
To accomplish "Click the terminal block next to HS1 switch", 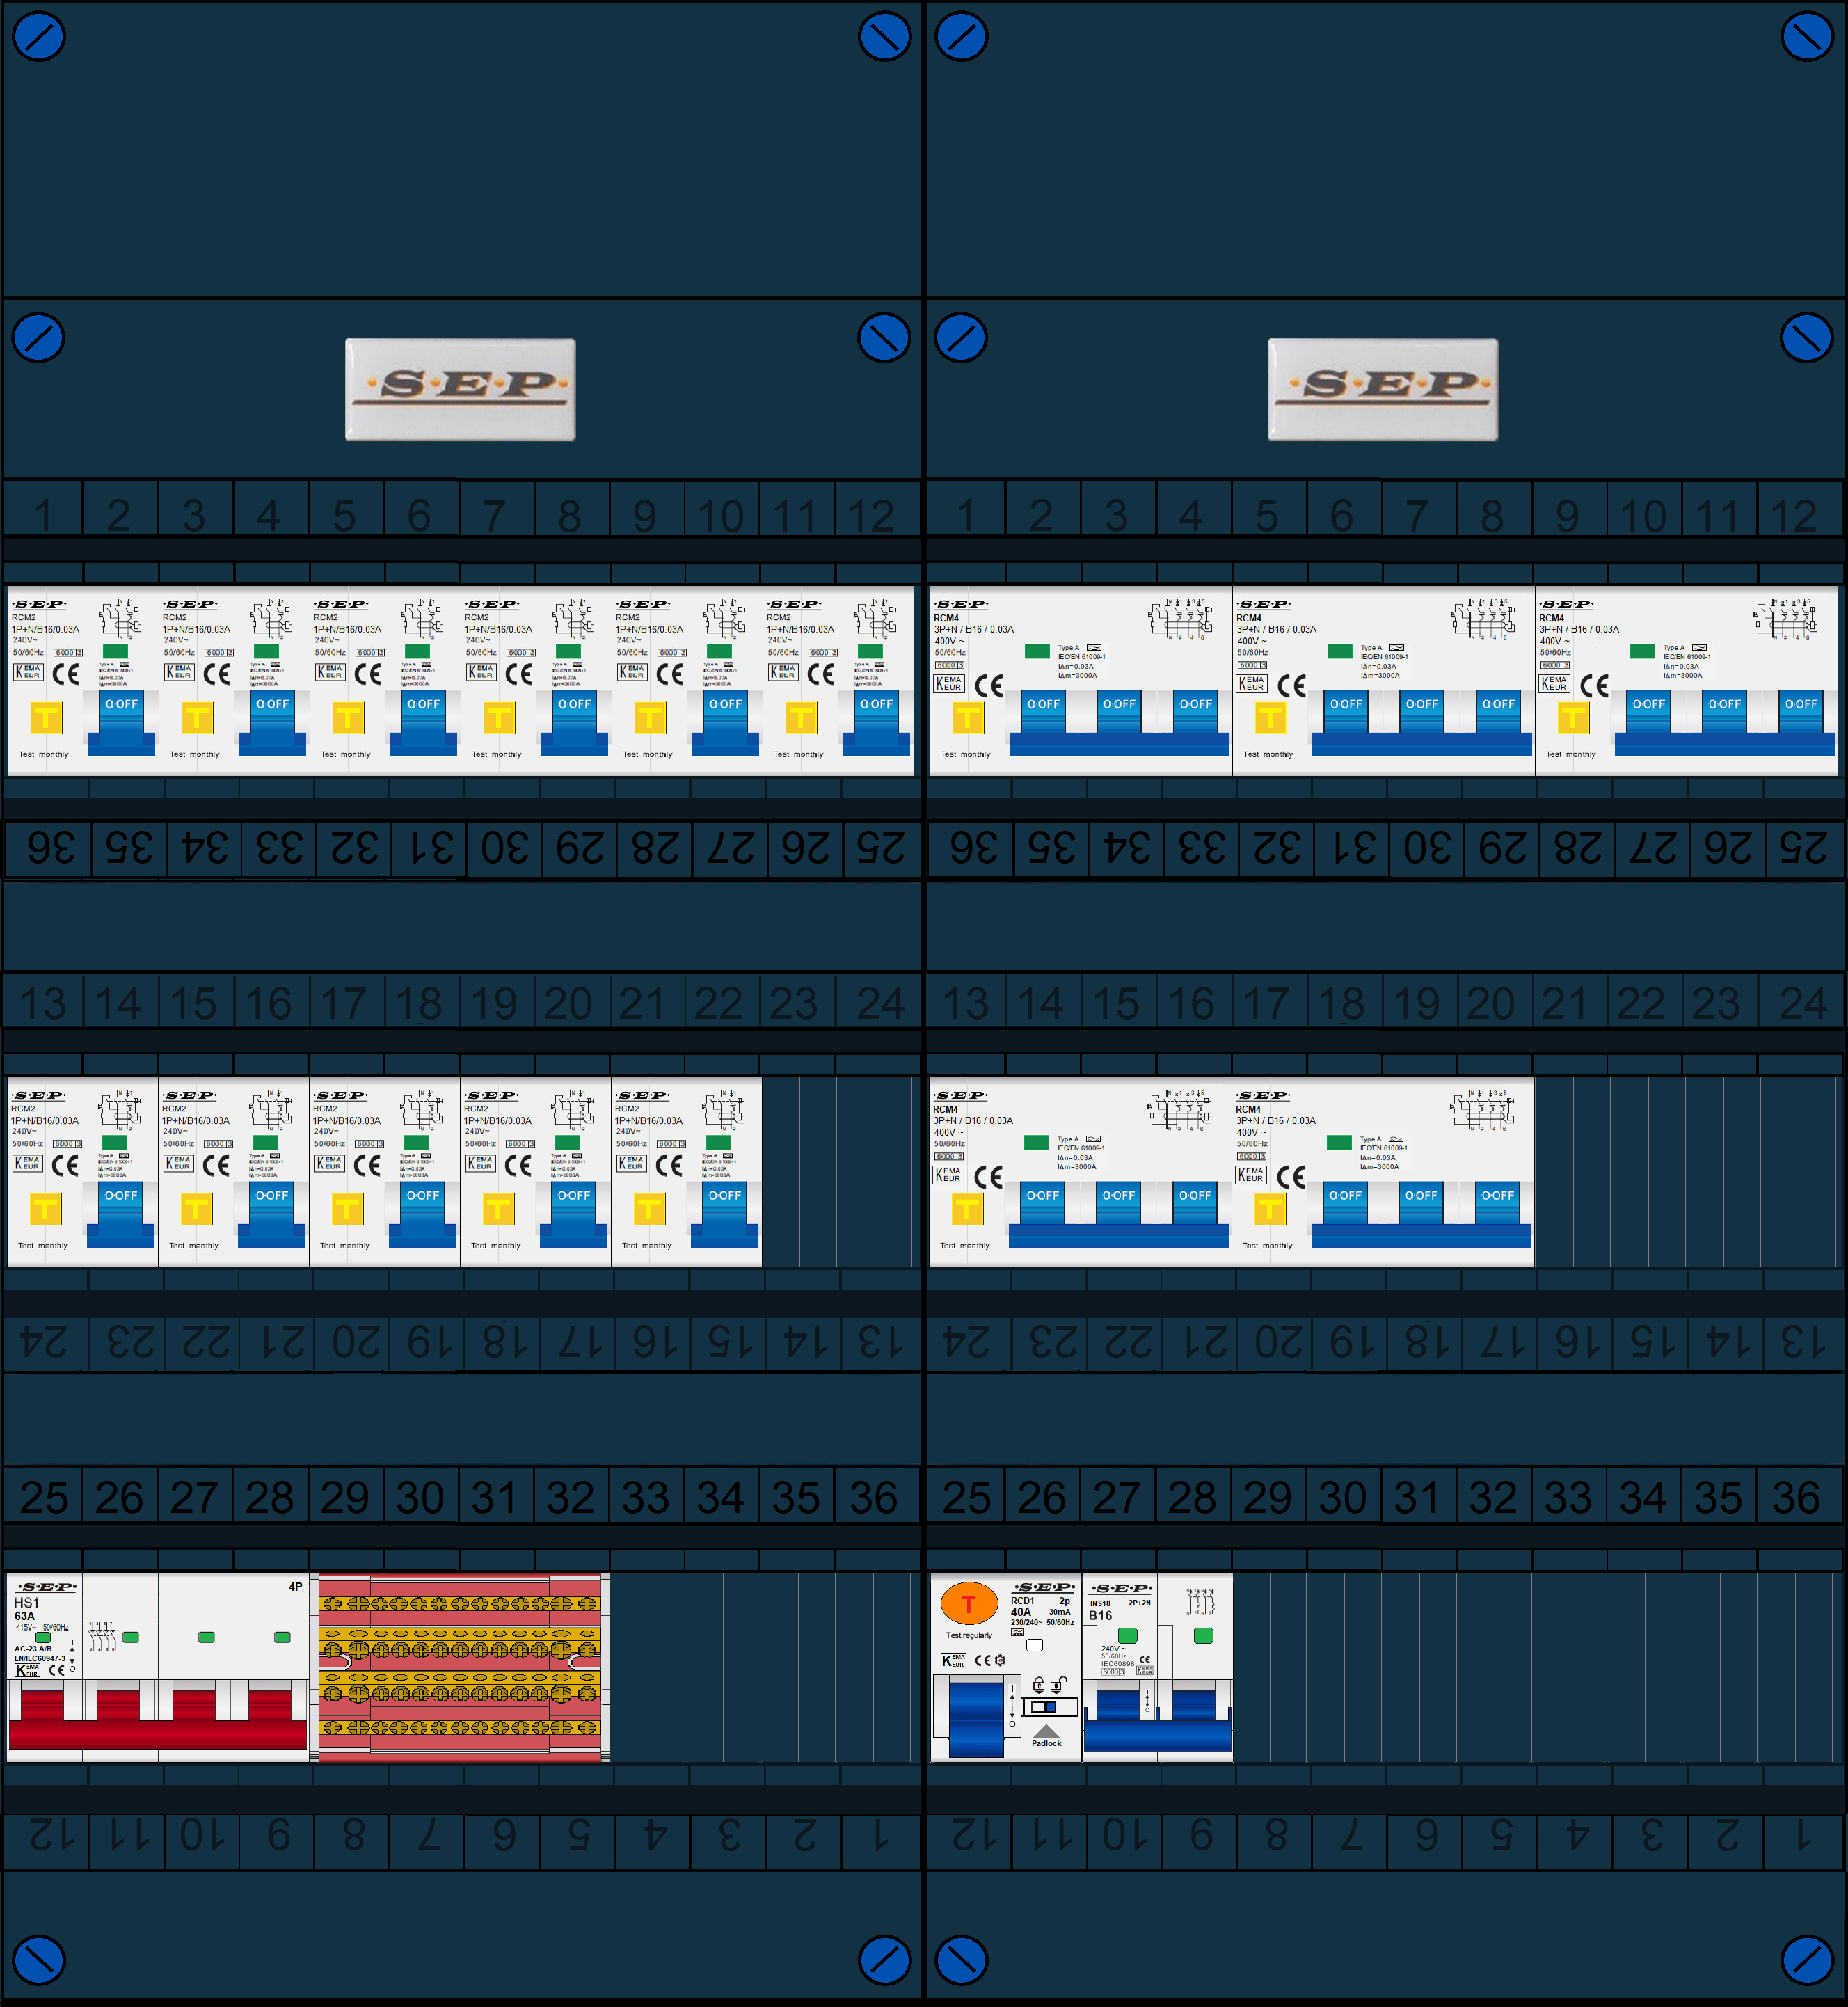I will tap(460, 1667).
